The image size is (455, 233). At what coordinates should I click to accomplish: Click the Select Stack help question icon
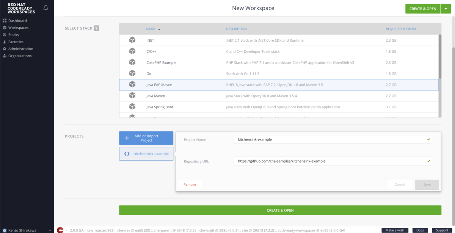coord(96,28)
